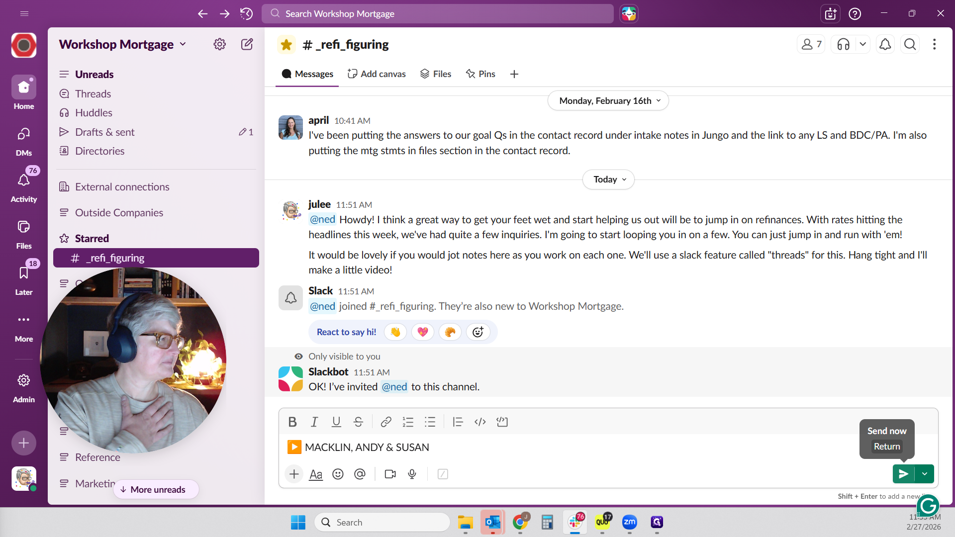The image size is (955, 537).
Task: Open send options dropdown arrow
Action: click(925, 474)
